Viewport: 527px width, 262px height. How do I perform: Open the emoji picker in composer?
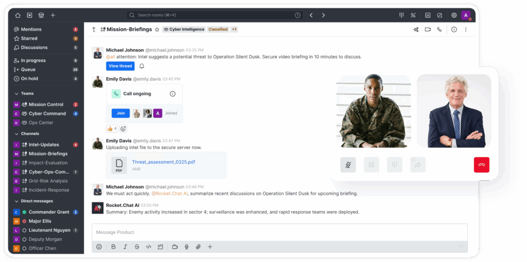(99, 247)
